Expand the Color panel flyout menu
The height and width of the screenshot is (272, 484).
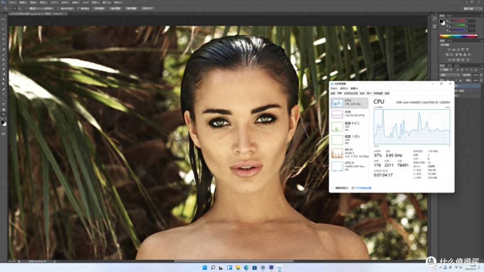(x=481, y=16)
